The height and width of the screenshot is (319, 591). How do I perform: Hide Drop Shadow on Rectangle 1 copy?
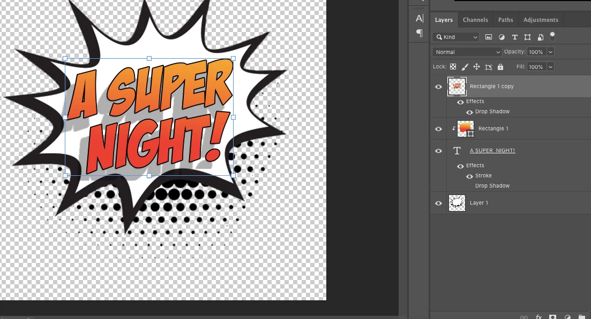(469, 112)
